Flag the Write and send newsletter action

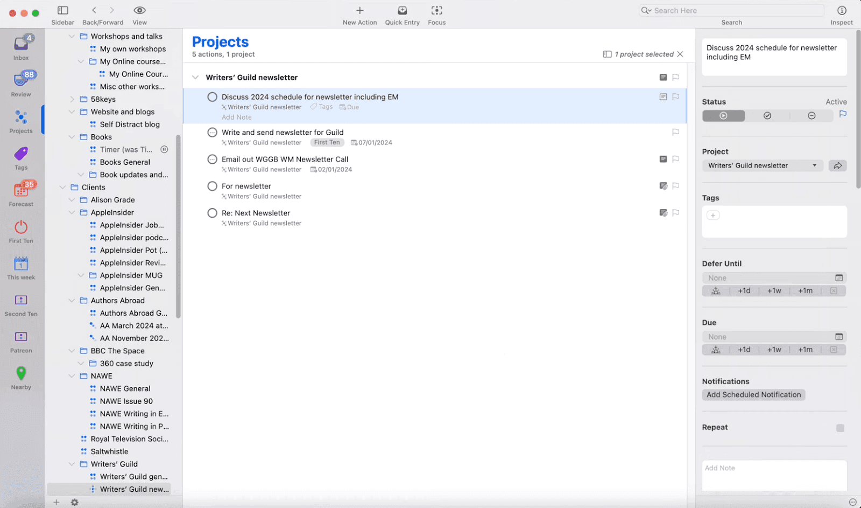point(676,132)
